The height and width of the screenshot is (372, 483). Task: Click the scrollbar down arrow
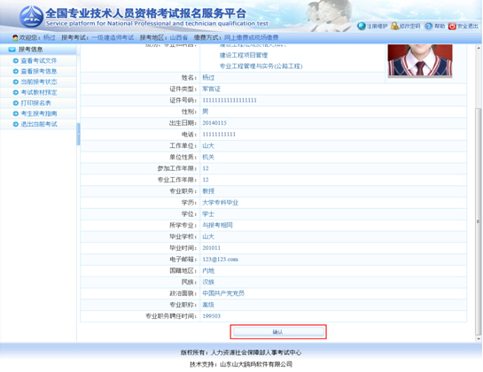[478, 339]
